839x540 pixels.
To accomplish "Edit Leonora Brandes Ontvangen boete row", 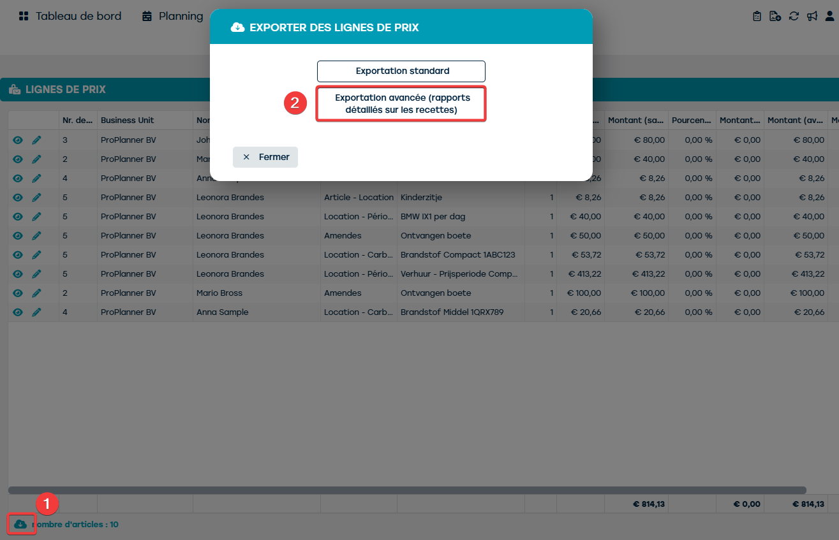I will point(36,236).
